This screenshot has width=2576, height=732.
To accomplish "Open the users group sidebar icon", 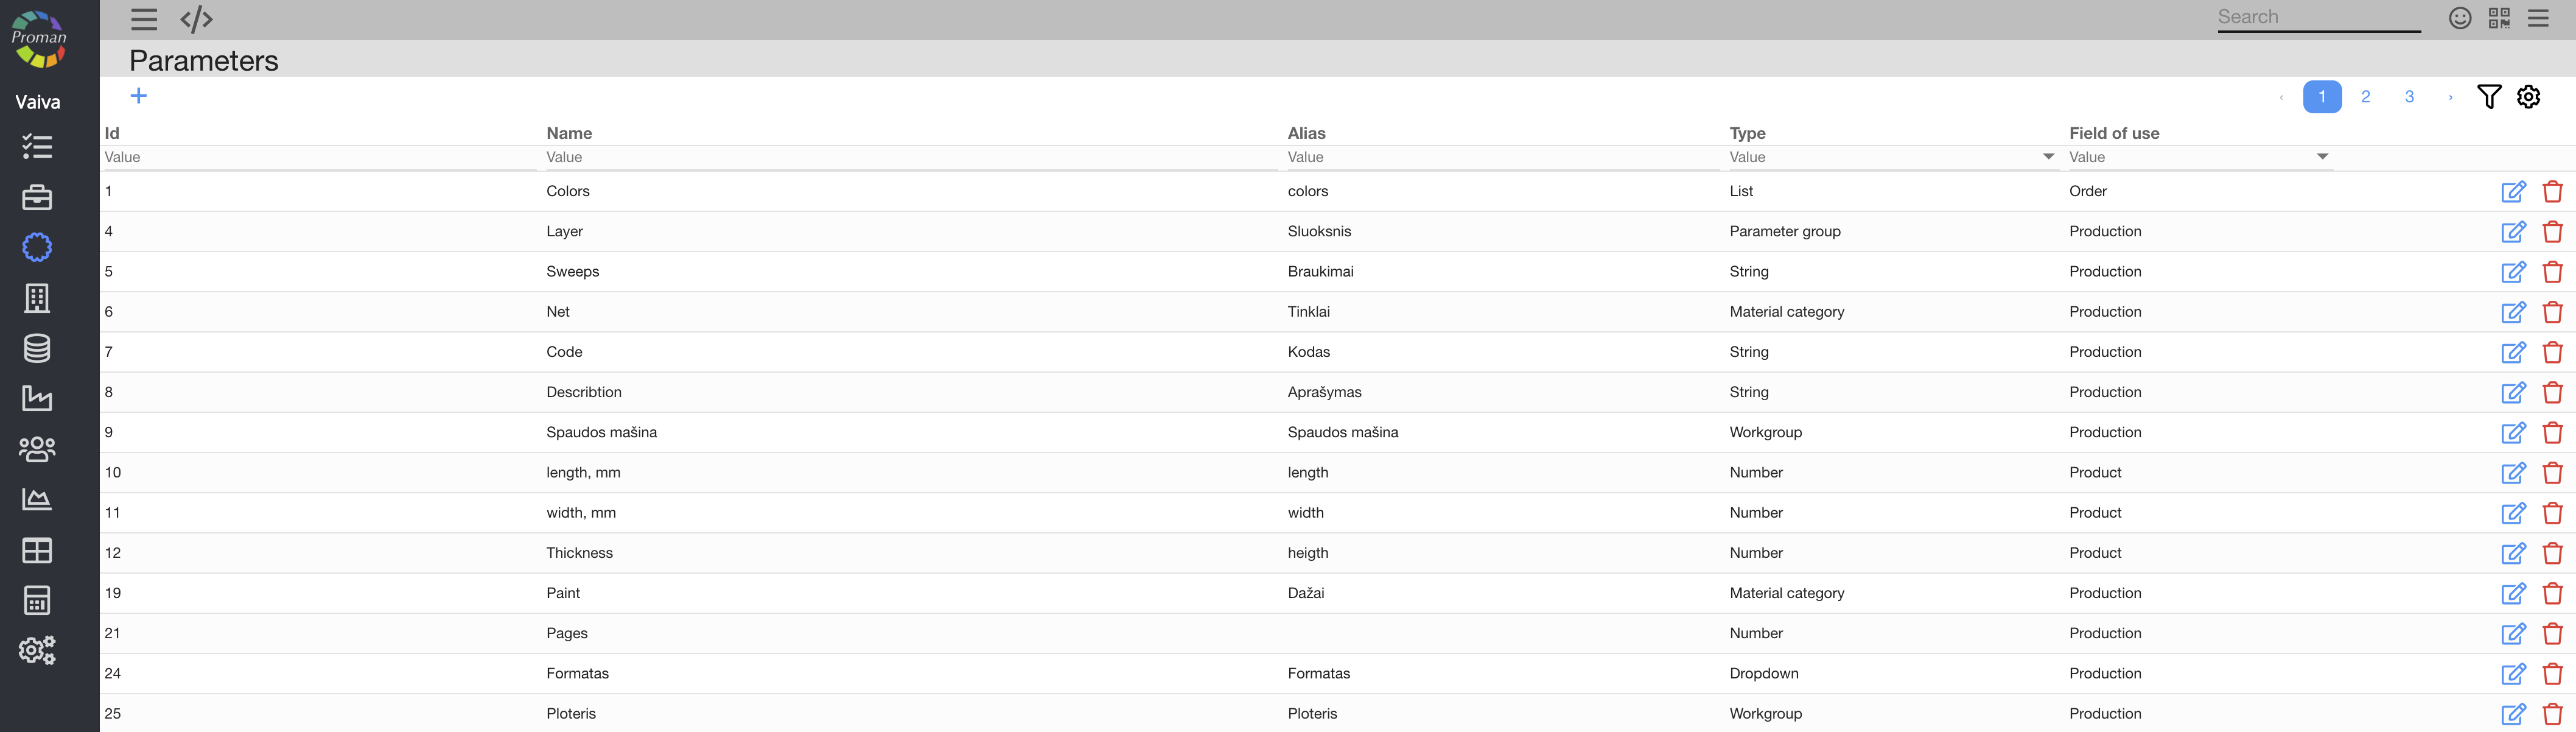I will click(37, 449).
